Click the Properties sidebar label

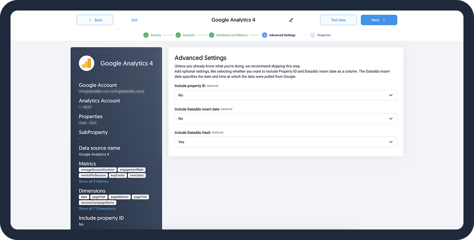coord(91,116)
